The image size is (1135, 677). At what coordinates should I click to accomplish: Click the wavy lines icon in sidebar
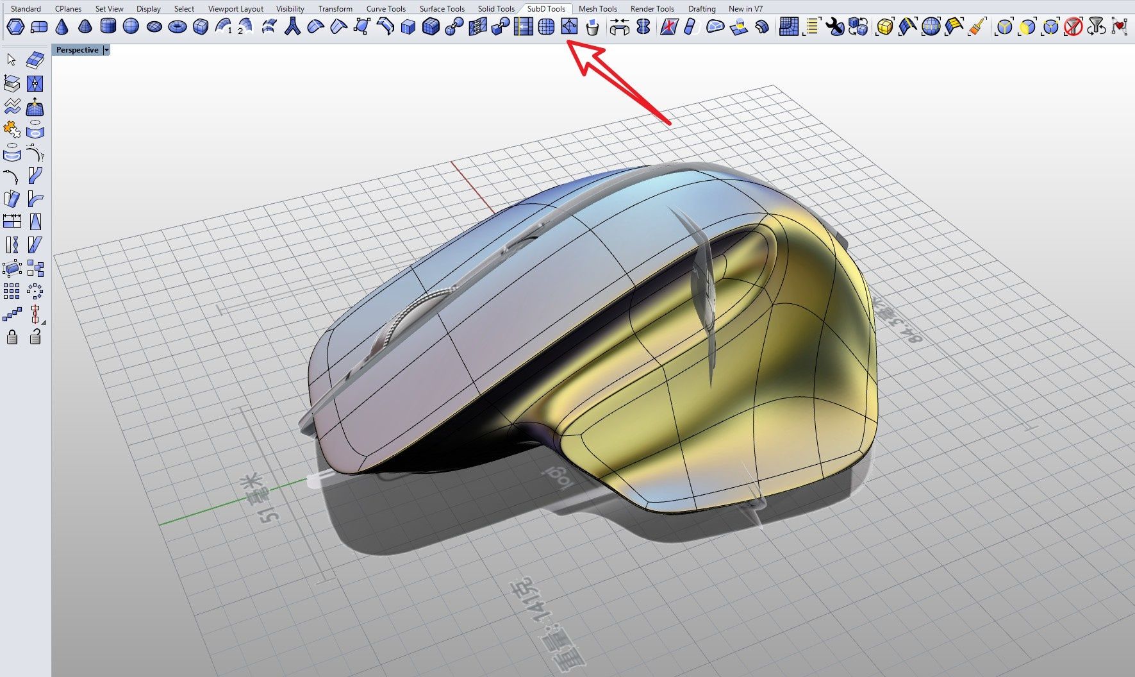pos(12,106)
